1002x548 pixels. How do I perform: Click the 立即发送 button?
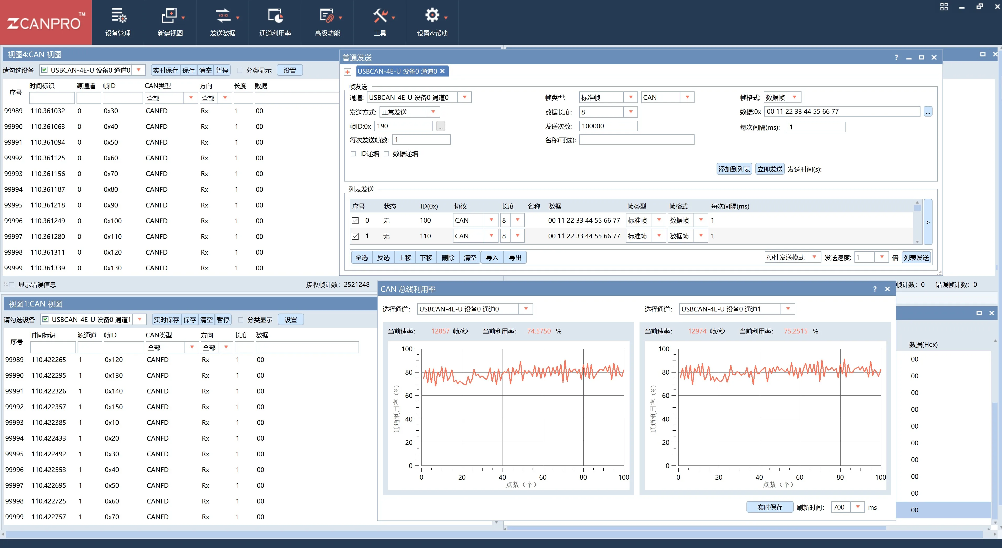pos(770,169)
